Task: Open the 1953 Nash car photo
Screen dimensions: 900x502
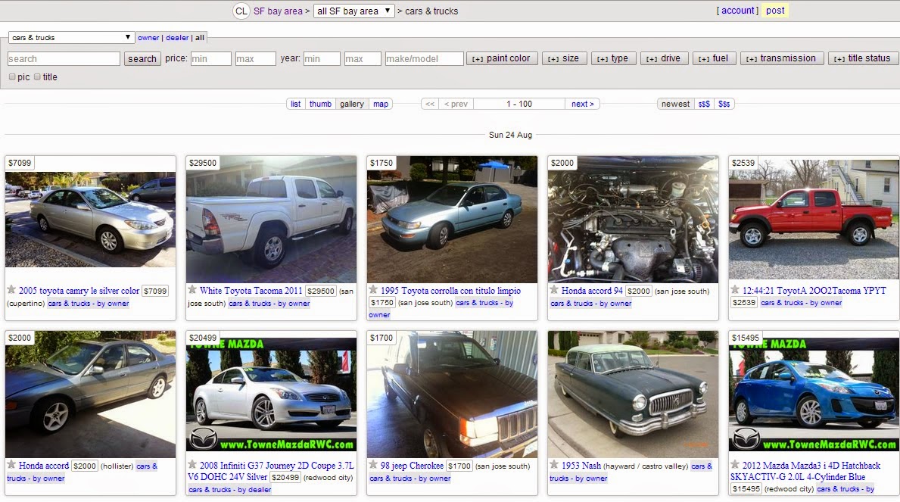Action: (633, 394)
